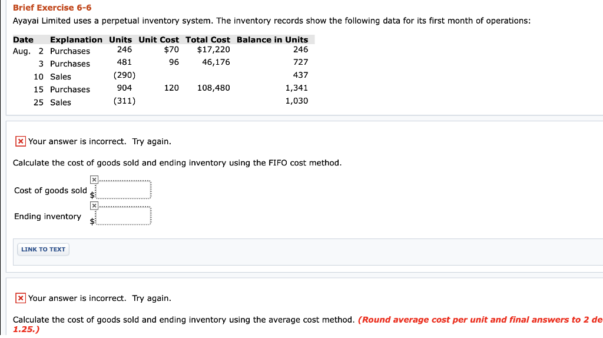This screenshot has height=338, width=603.
Task: Click the Total Cost column header
Action: click(208, 39)
